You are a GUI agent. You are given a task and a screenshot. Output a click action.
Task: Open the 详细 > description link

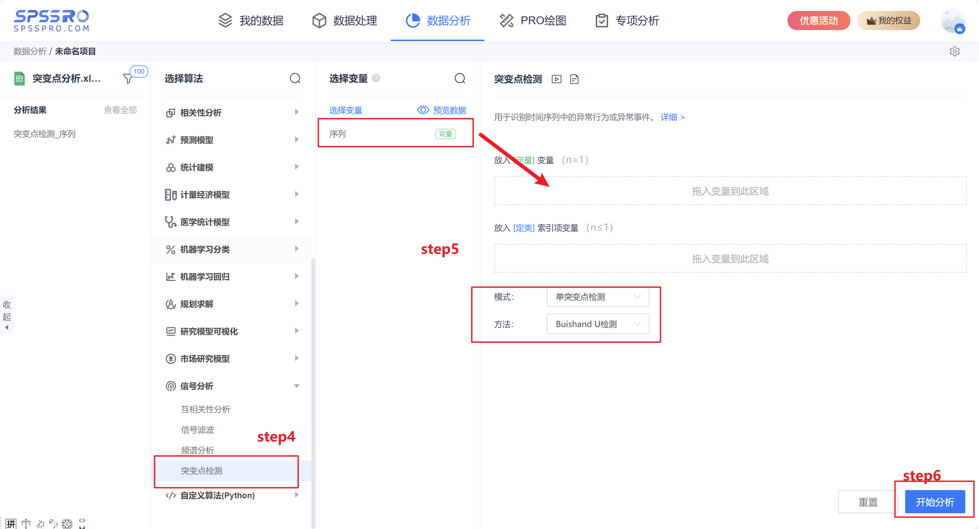(x=672, y=117)
